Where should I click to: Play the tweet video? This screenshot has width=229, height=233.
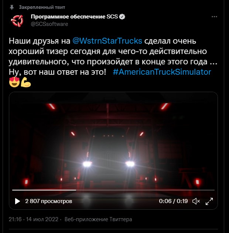[x=17, y=201]
